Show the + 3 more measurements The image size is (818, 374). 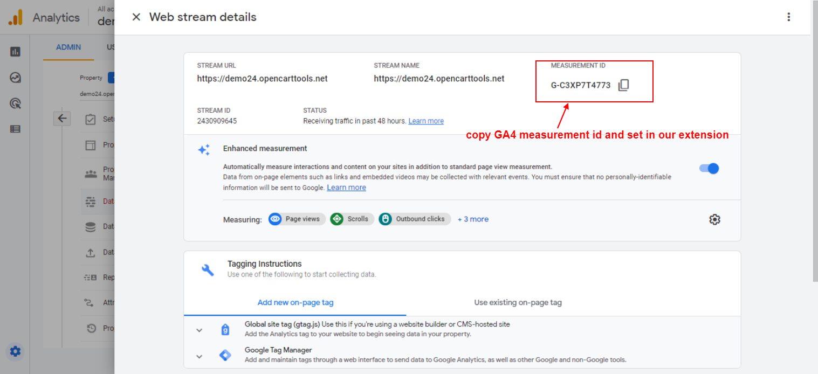473,219
